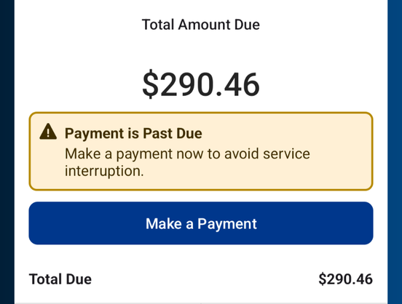Tap the Make a Payment button
The width and height of the screenshot is (402, 304).
point(201,223)
